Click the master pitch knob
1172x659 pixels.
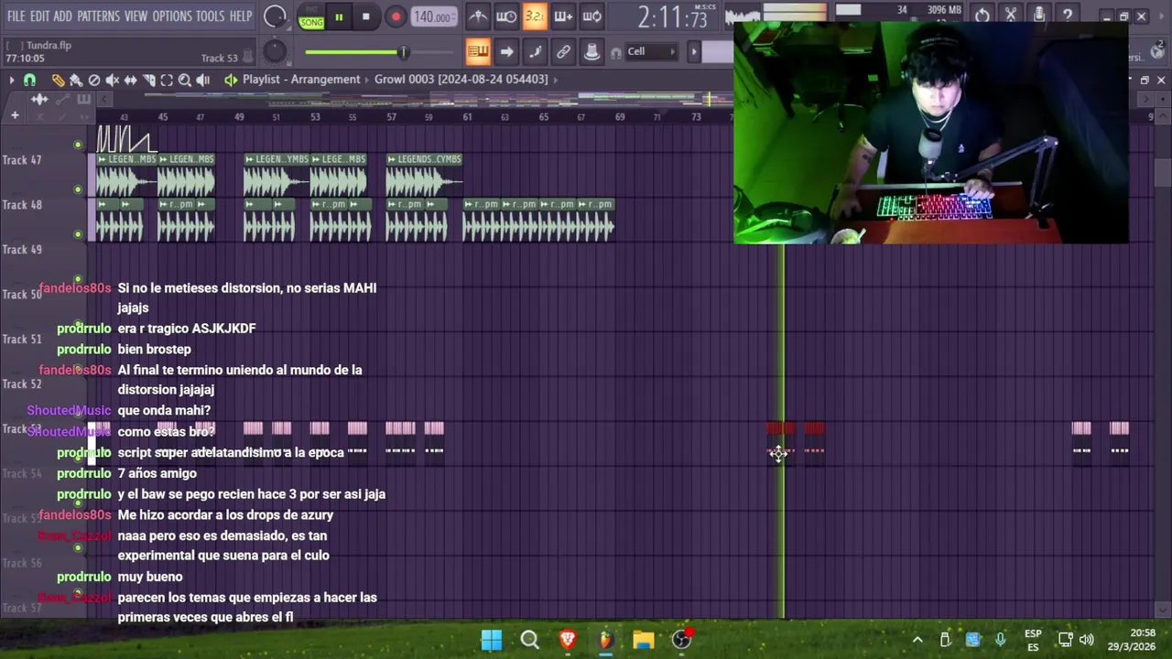point(275,51)
